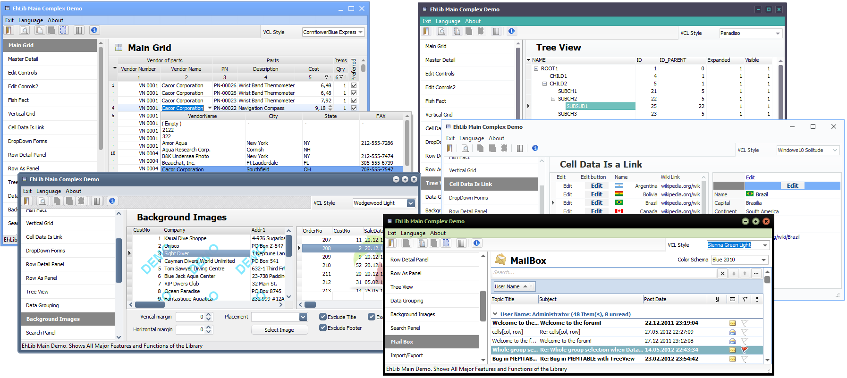
Task: Click the info icon in the Tree View window toolbar
Action: 512,31
